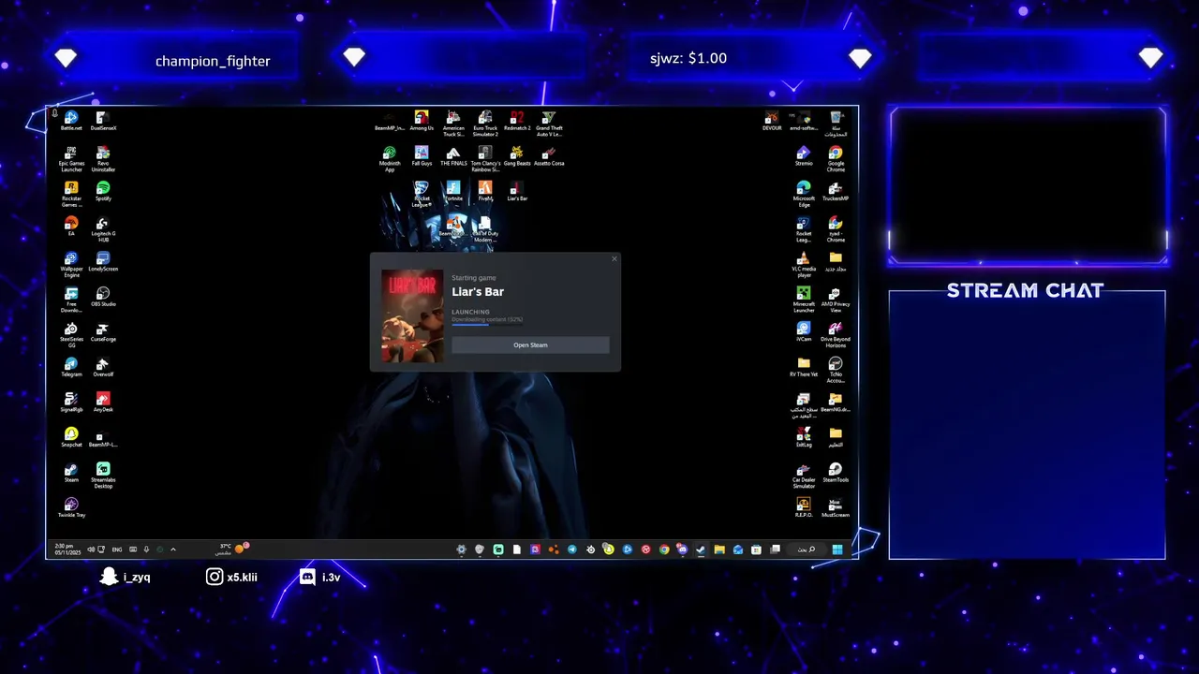
Task: Expand the system tray hidden icons chevron
Action: click(x=173, y=549)
